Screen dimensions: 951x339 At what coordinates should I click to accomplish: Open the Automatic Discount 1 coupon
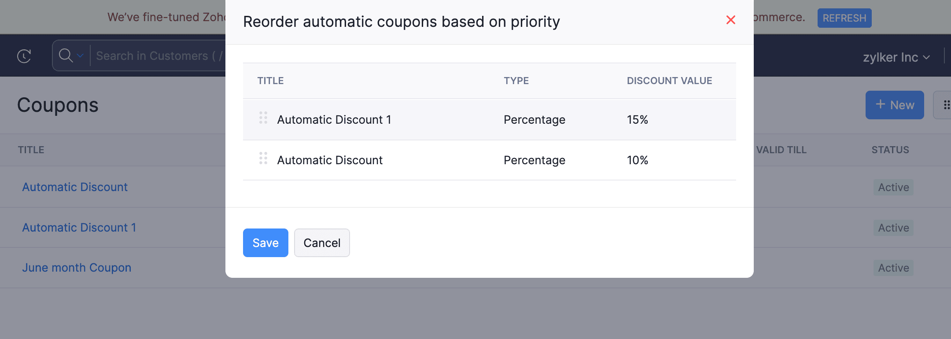pyautogui.click(x=78, y=227)
